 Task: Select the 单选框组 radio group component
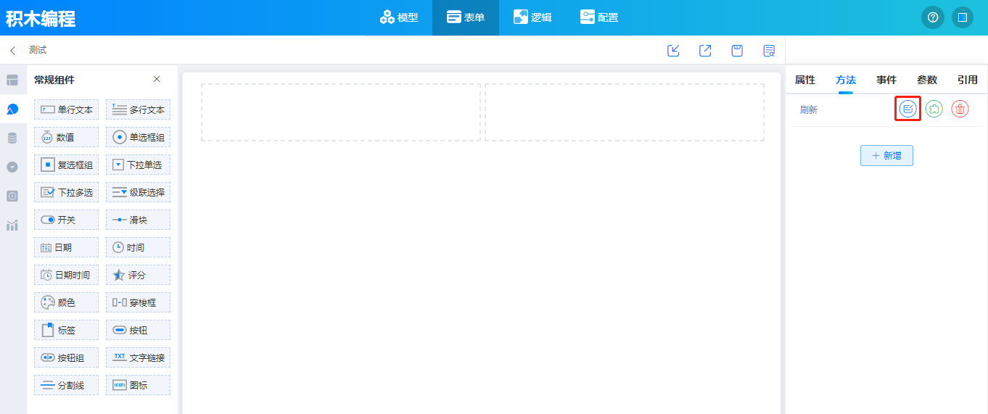pos(138,137)
